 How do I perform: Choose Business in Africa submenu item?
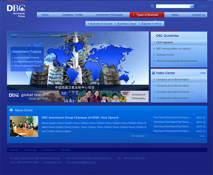tap(151, 24)
